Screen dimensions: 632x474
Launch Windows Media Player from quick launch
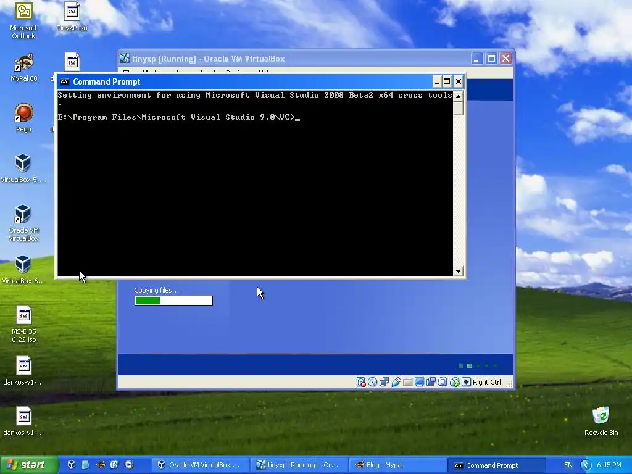click(129, 465)
